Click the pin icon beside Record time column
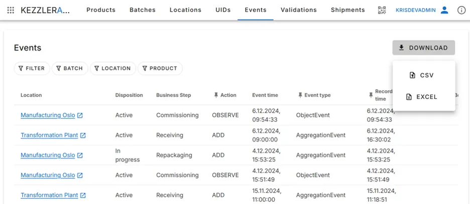 click(x=371, y=95)
